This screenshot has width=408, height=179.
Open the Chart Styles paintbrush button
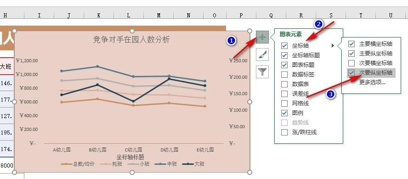coord(262,54)
